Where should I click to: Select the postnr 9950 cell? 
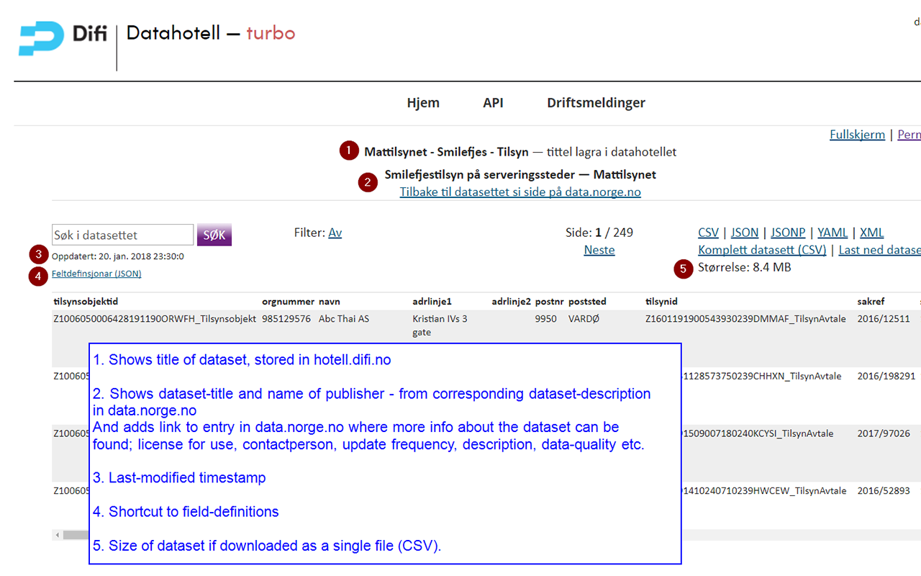tap(545, 318)
